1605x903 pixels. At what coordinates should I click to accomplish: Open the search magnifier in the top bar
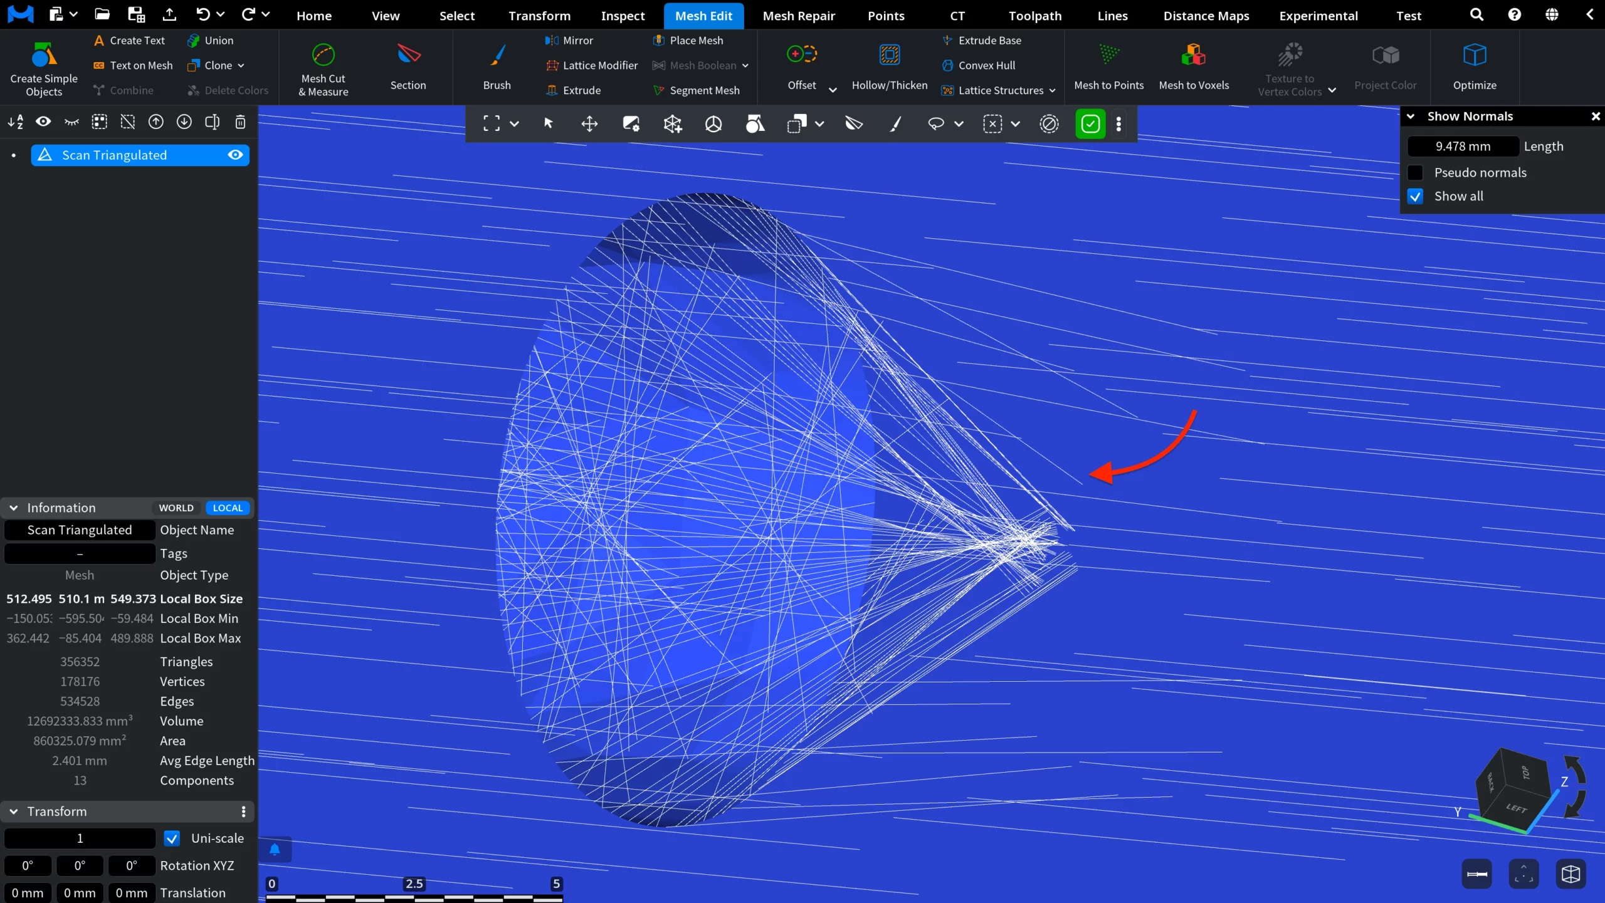point(1476,14)
